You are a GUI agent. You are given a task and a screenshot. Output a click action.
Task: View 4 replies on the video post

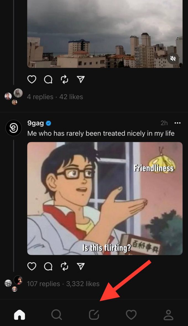[40, 97]
